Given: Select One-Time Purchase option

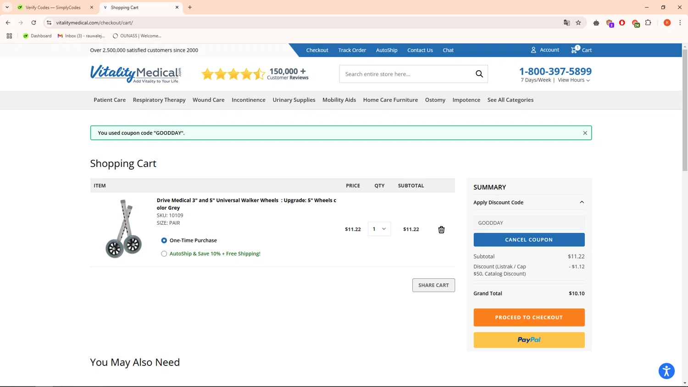Looking at the screenshot, I should (164, 240).
